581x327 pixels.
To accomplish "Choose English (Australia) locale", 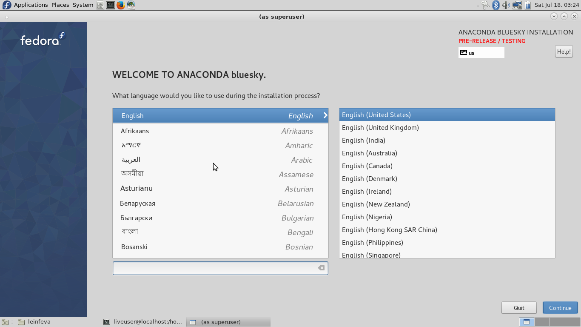I will 447,153.
